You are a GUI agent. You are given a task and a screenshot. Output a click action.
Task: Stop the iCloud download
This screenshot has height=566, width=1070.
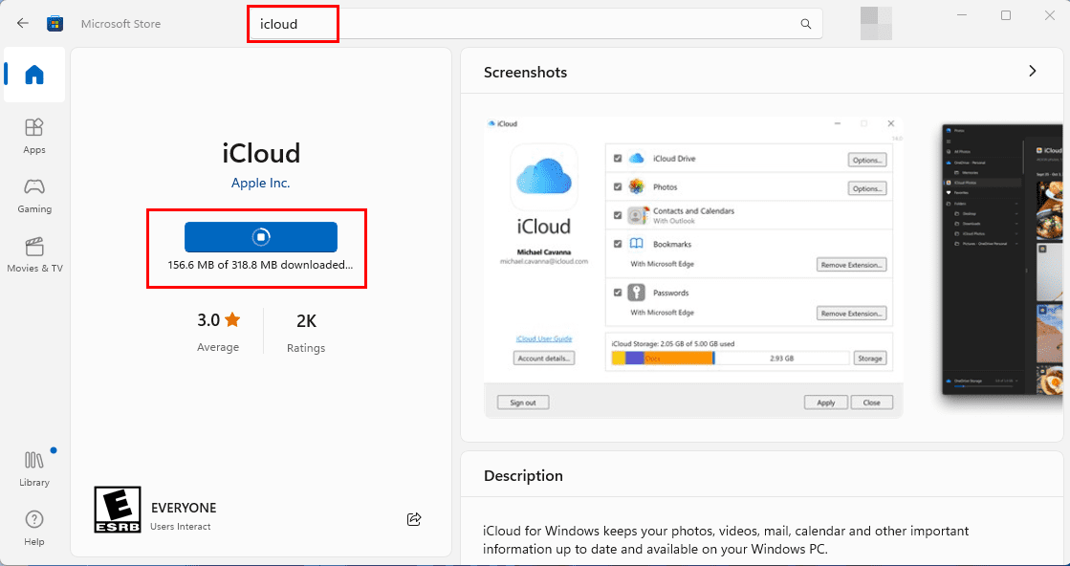point(261,236)
